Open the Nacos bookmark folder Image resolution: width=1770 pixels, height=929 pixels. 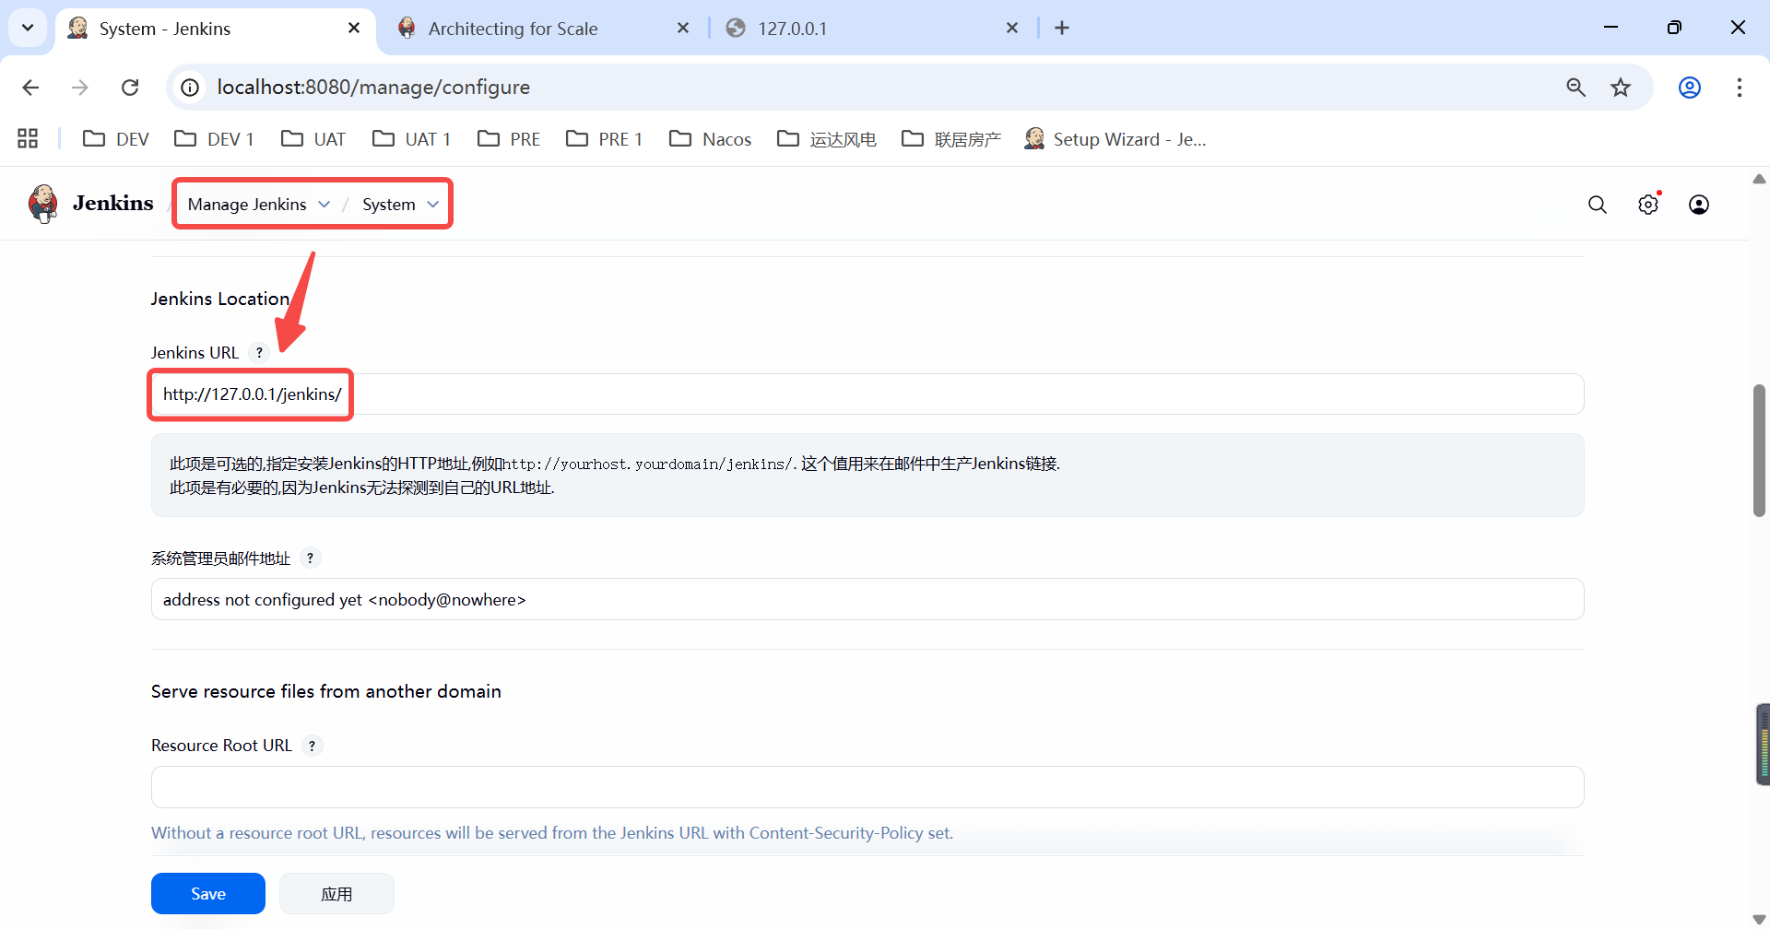tap(711, 139)
